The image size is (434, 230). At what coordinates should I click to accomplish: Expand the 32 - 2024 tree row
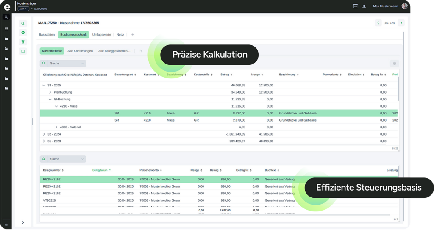44,134
